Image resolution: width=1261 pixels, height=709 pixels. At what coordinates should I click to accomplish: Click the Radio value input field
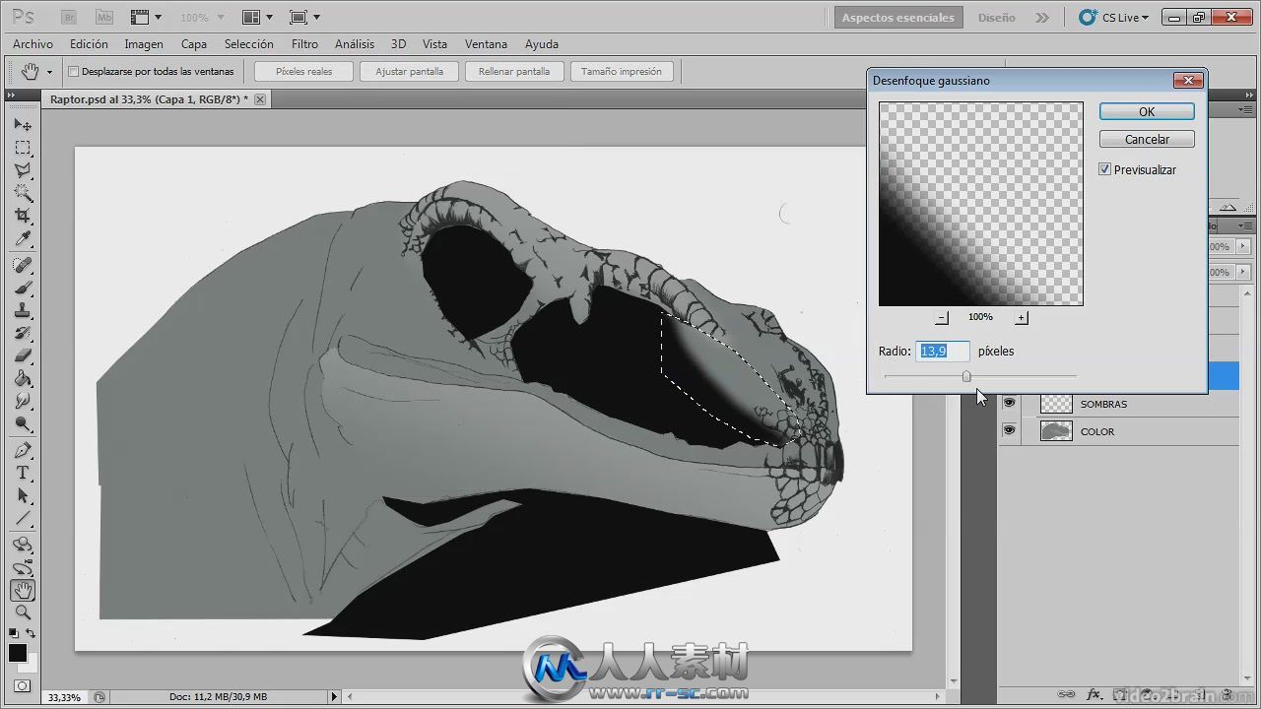(943, 351)
